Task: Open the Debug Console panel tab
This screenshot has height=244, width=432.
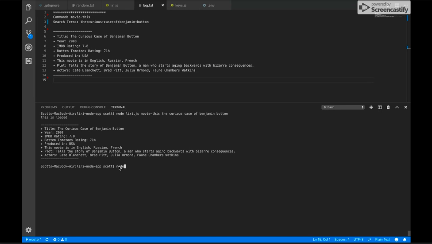Action: point(93,107)
